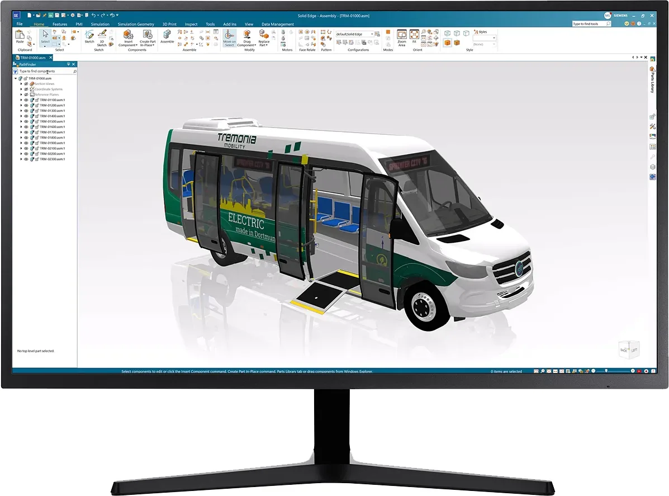Click the New document icon in title bar
The height and width of the screenshot is (496, 669).
point(29,15)
